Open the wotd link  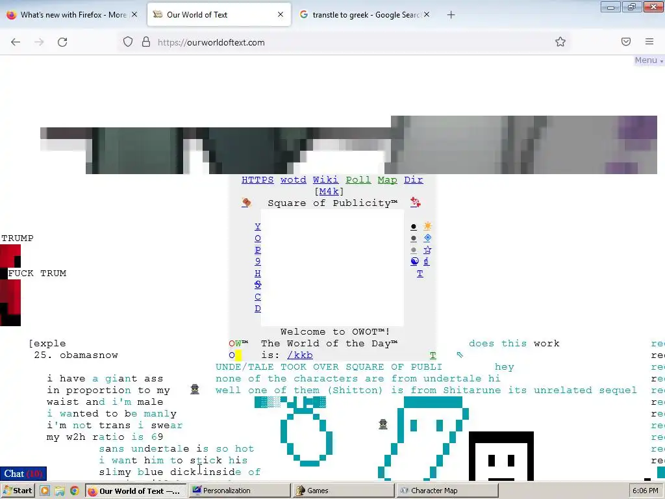293,180
